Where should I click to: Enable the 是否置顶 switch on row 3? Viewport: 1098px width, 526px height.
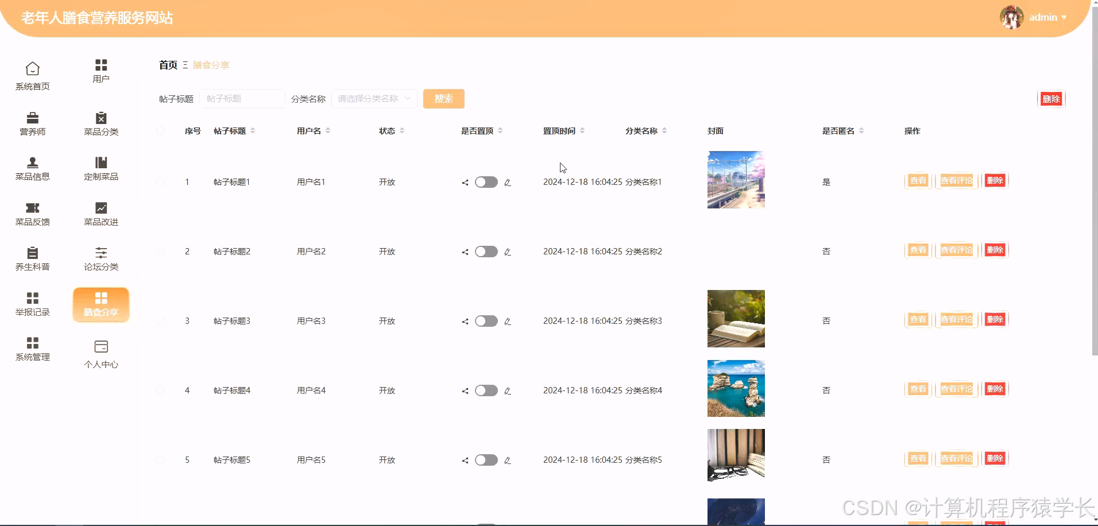(x=486, y=321)
